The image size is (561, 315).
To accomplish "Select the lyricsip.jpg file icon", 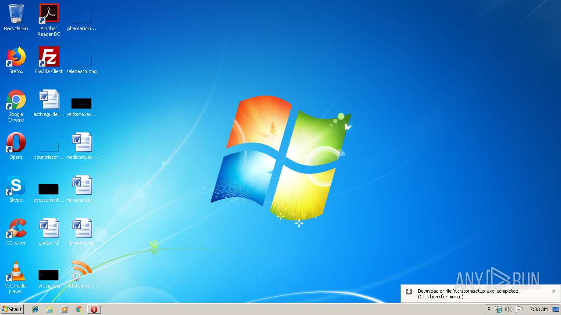I will (x=49, y=278).
